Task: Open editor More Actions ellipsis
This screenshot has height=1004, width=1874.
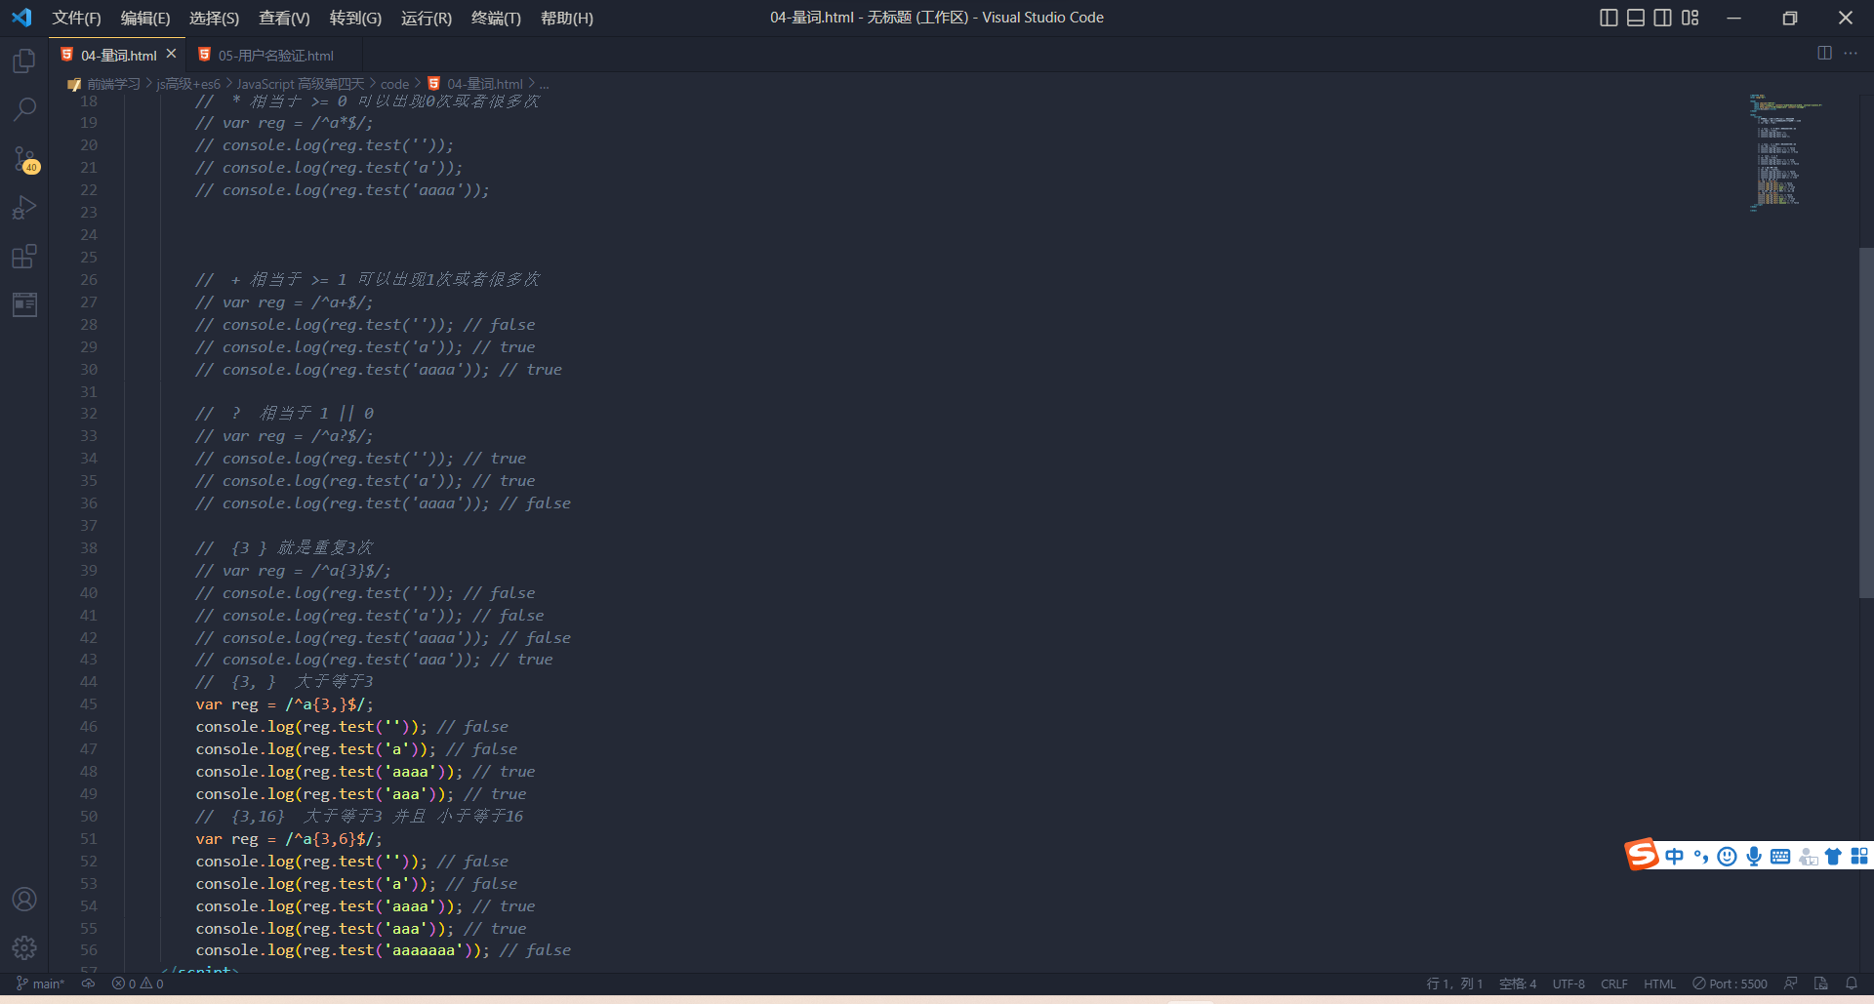Action: (x=1851, y=53)
